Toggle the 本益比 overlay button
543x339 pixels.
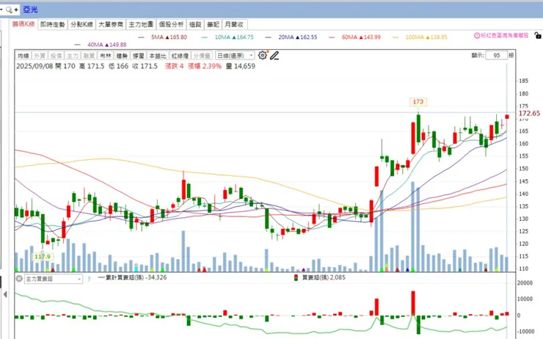click(158, 56)
